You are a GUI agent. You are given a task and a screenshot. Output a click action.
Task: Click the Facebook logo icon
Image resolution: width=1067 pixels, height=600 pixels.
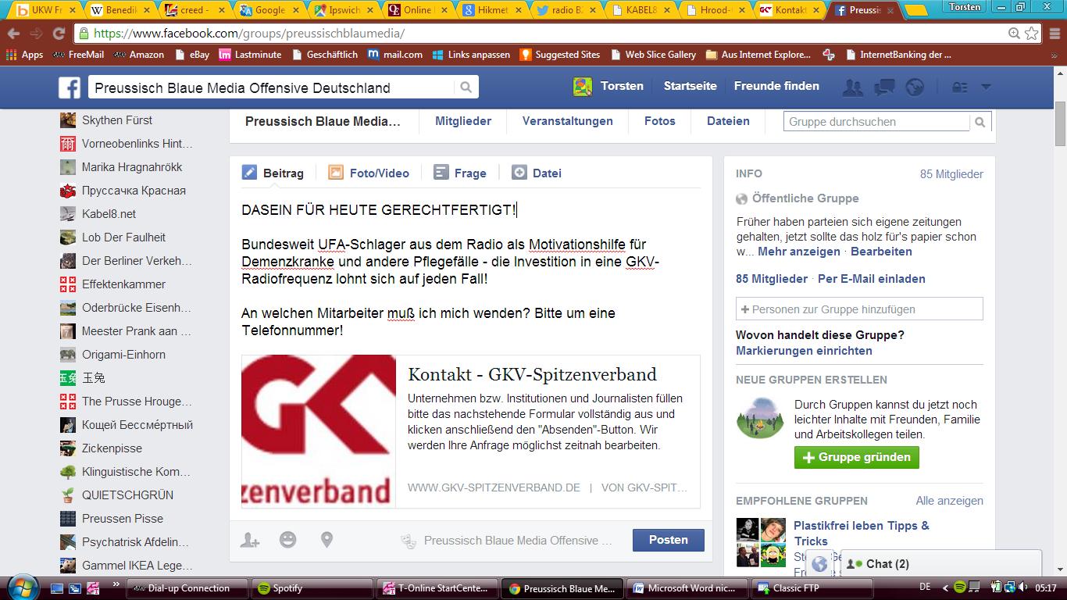(x=70, y=87)
